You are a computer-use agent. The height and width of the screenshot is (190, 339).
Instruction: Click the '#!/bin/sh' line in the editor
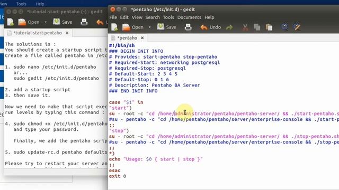pos(122,45)
